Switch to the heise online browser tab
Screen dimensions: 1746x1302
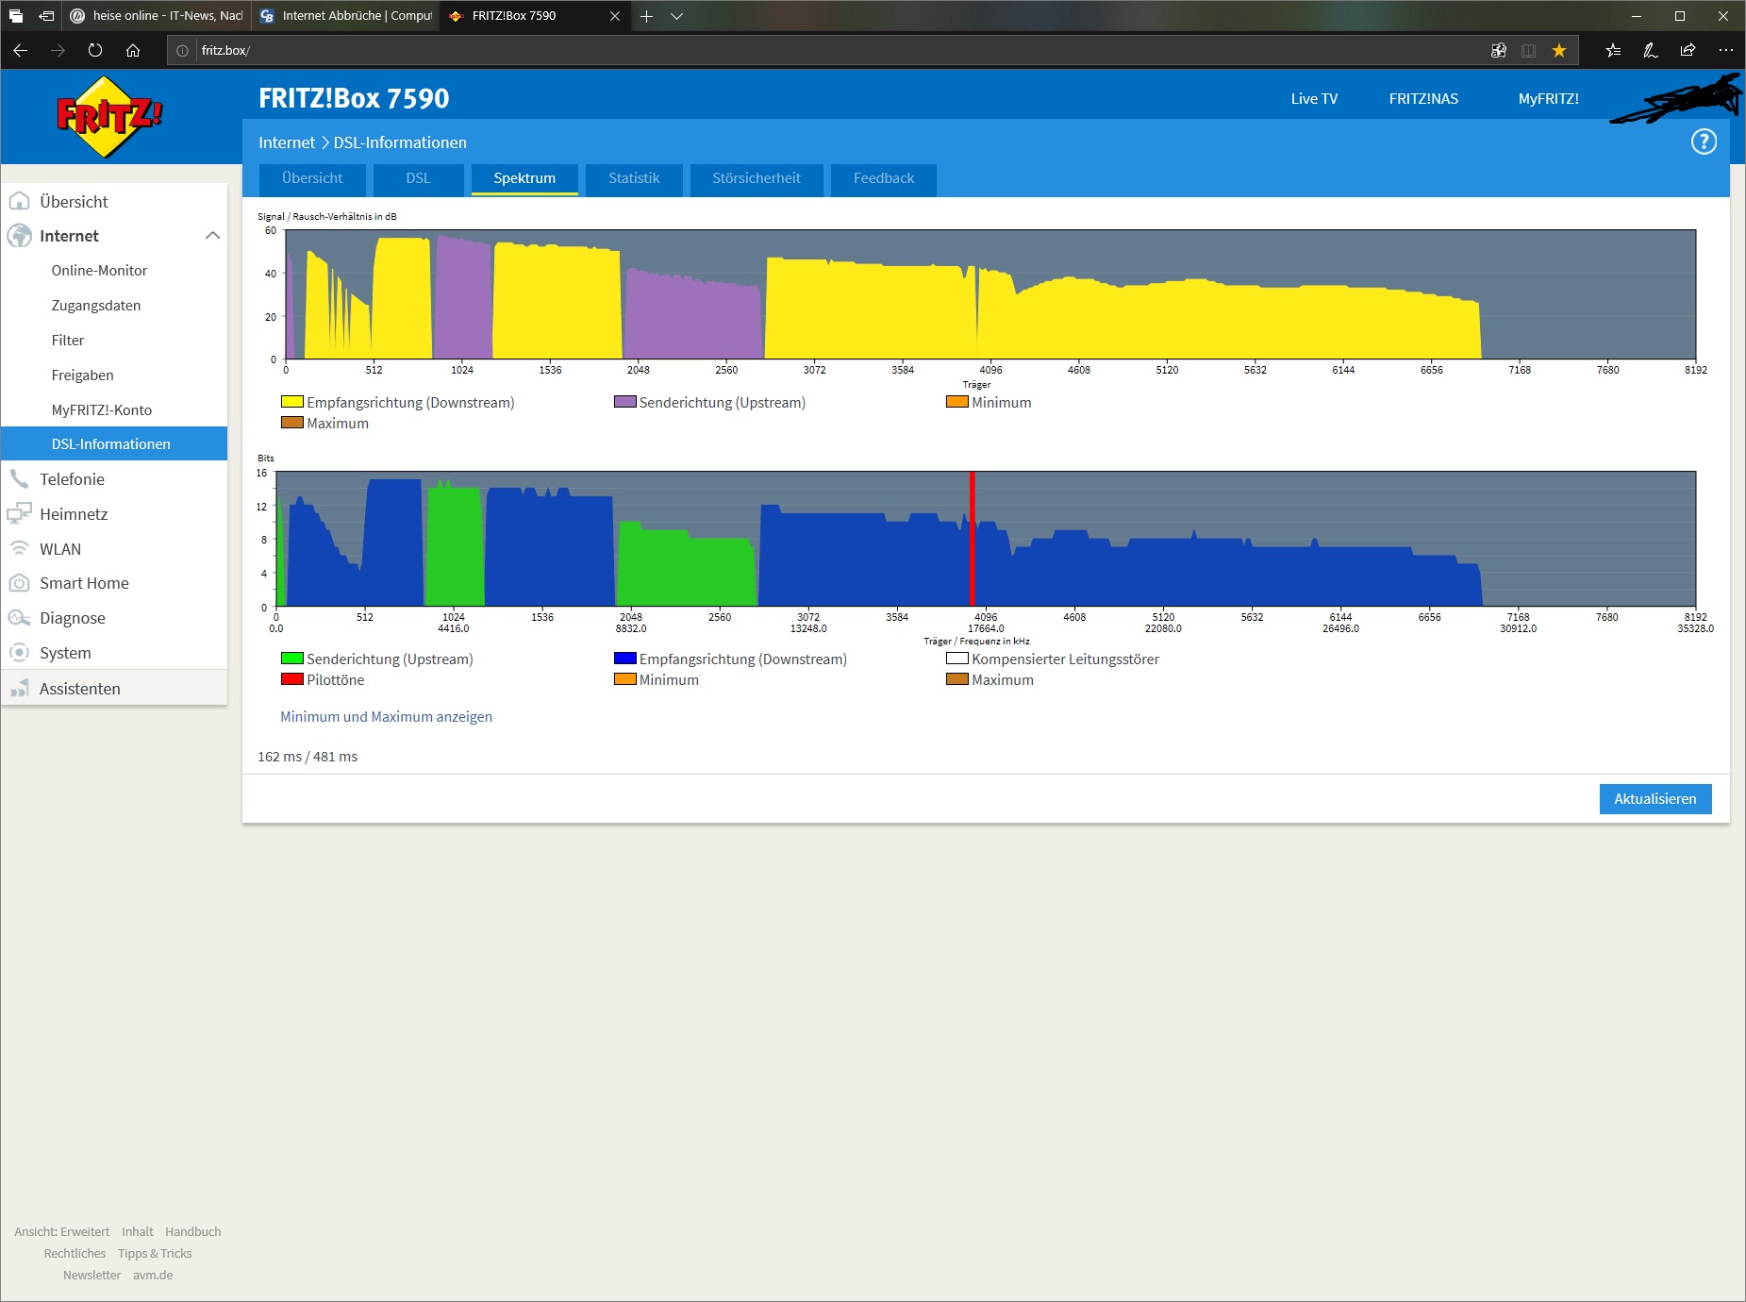[157, 16]
